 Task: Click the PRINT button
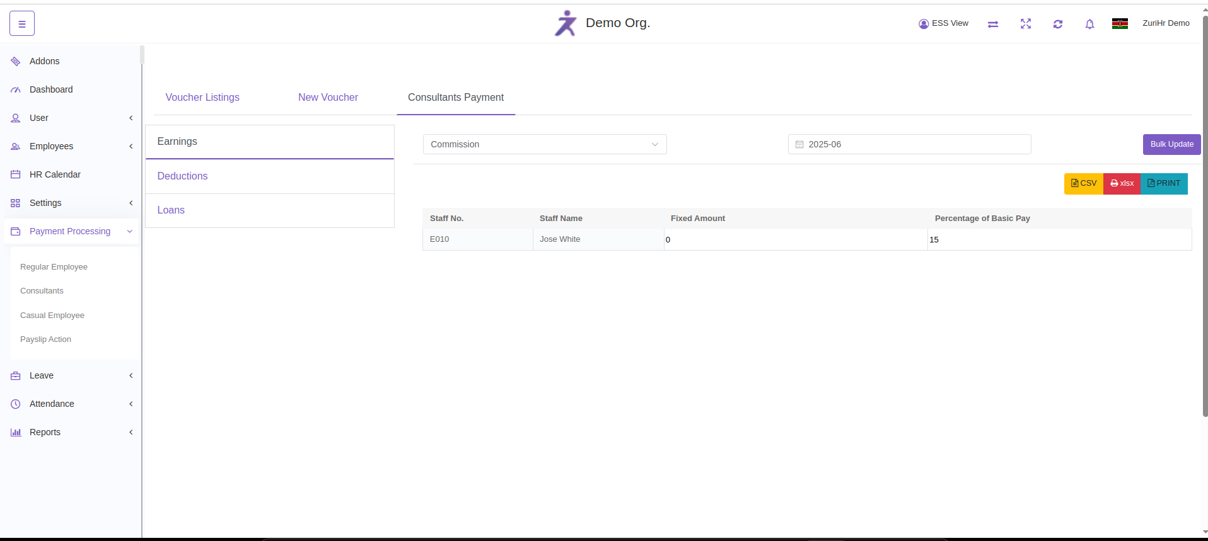point(1164,183)
